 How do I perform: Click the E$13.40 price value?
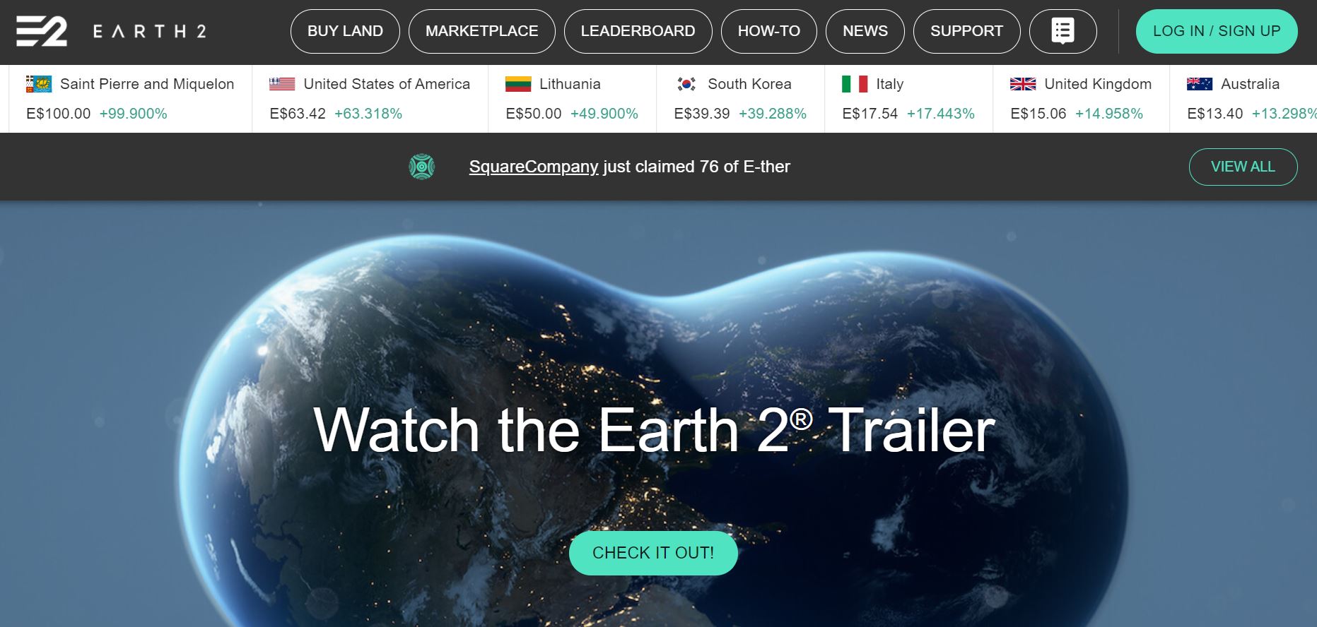click(1215, 114)
